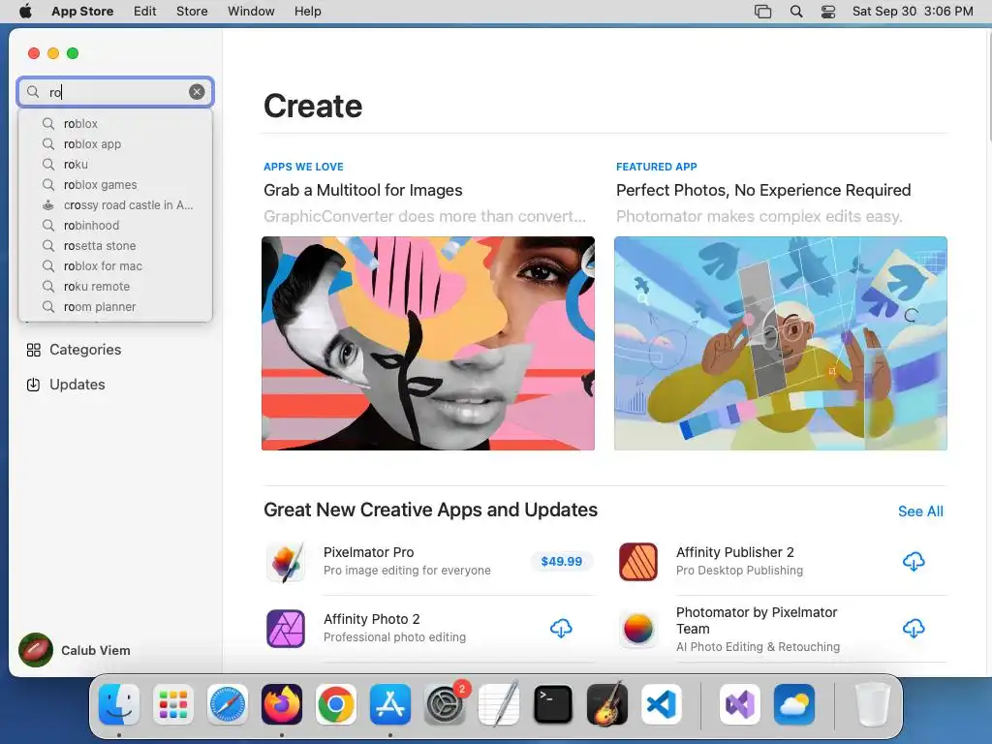
Task: Select the 'room planner' suggestion
Action: pyautogui.click(x=115, y=306)
